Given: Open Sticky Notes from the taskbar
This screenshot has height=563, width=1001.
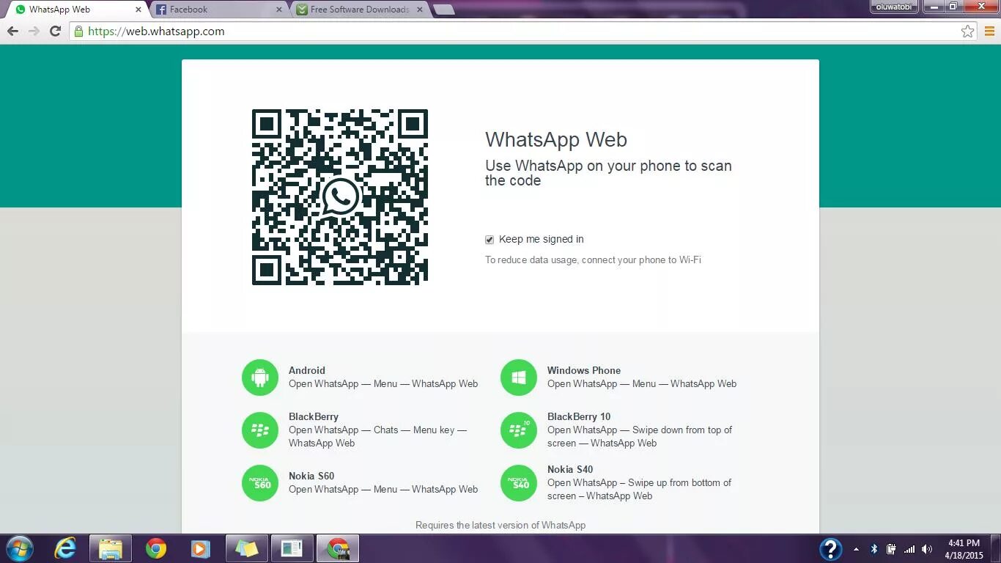Looking at the screenshot, I should tap(246, 548).
